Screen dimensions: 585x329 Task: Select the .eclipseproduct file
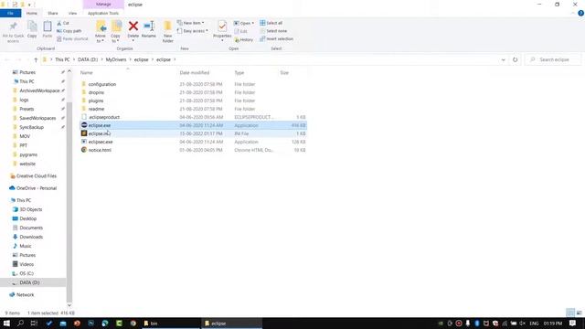pyautogui.click(x=193, y=117)
